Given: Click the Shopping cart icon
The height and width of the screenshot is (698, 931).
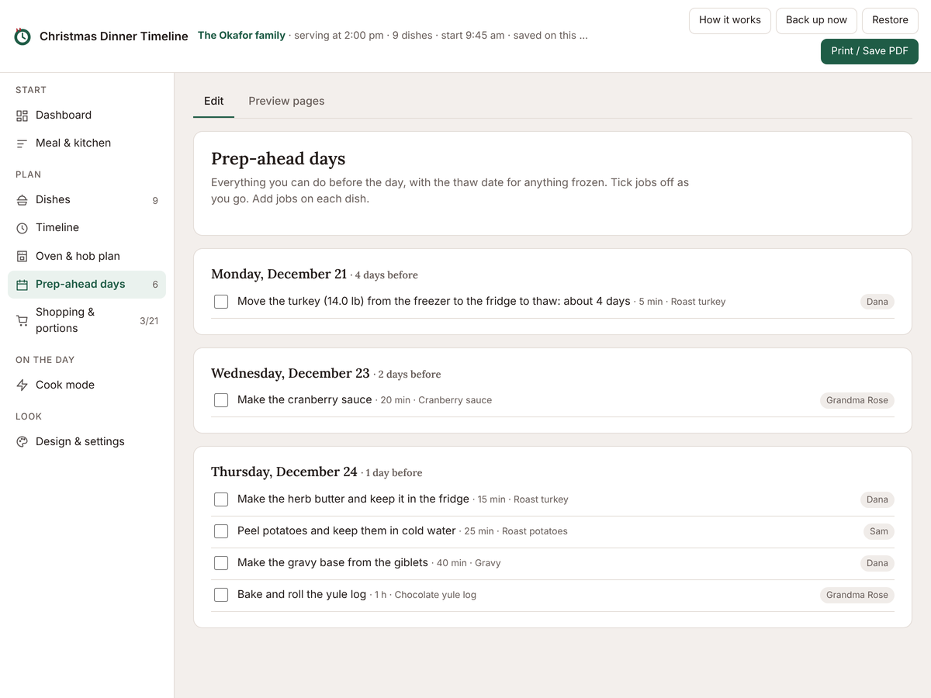Looking at the screenshot, I should pyautogui.click(x=22, y=320).
